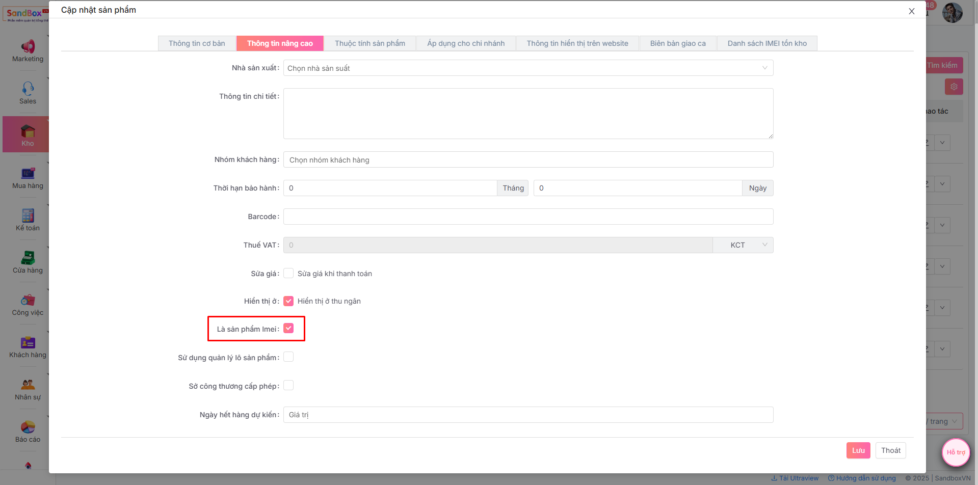Enable Sửa giá khi thanh toán checkbox
The height and width of the screenshot is (485, 978).
[x=288, y=274]
